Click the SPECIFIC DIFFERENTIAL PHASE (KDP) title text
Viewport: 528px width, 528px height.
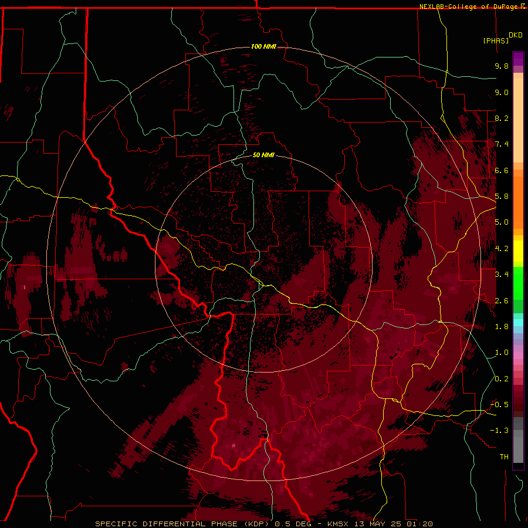(183, 524)
